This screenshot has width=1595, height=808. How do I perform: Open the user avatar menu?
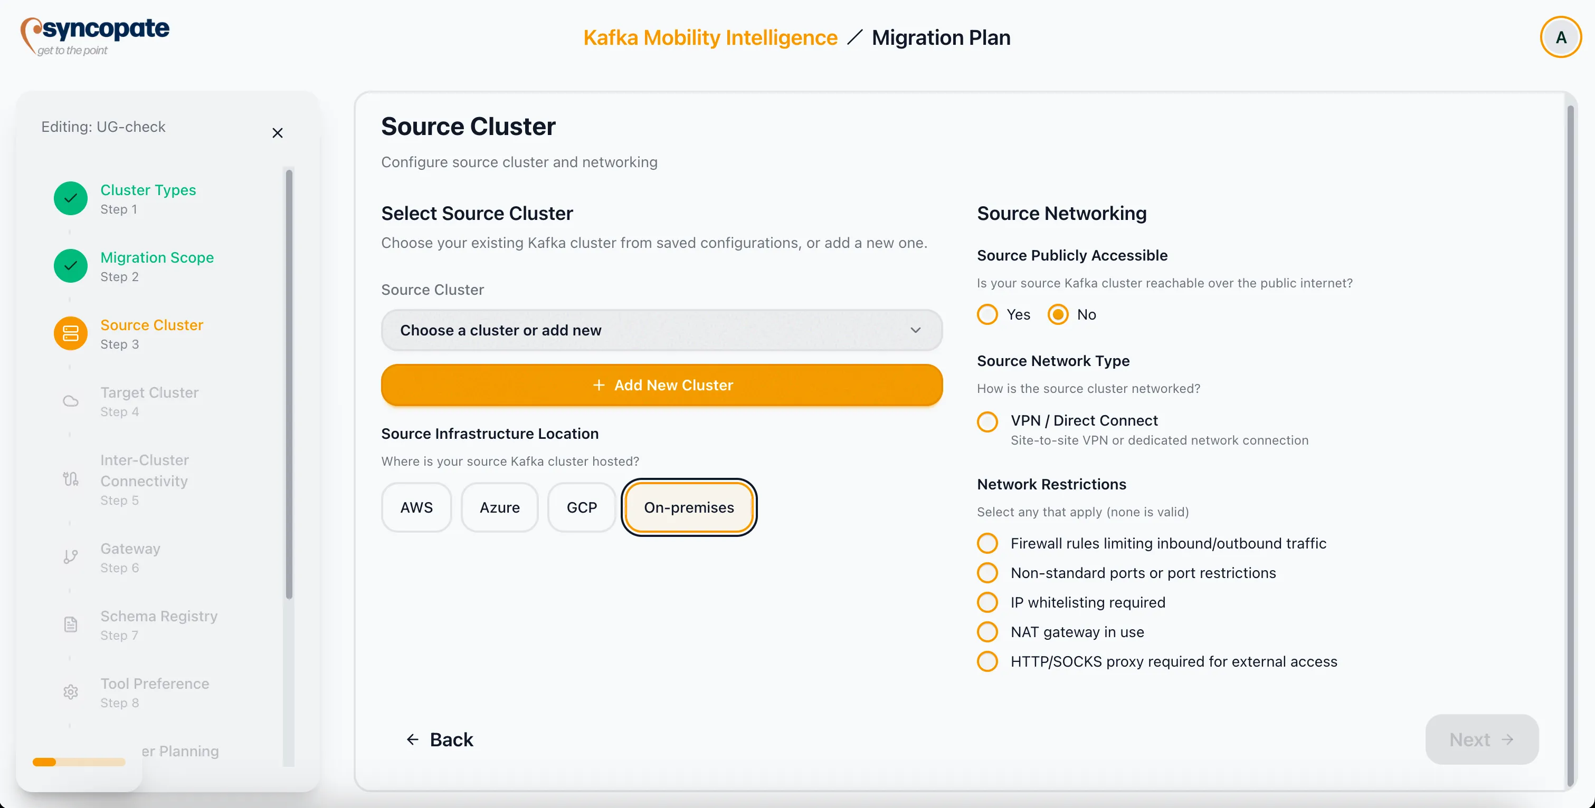(1560, 37)
